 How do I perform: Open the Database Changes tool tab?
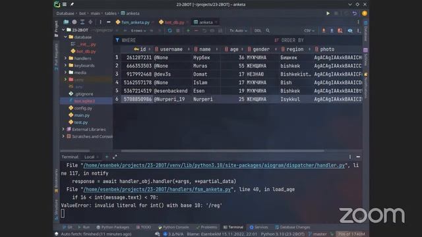(x=292, y=227)
